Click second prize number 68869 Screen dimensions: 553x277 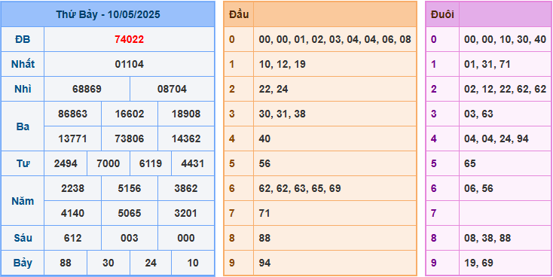tap(87, 89)
